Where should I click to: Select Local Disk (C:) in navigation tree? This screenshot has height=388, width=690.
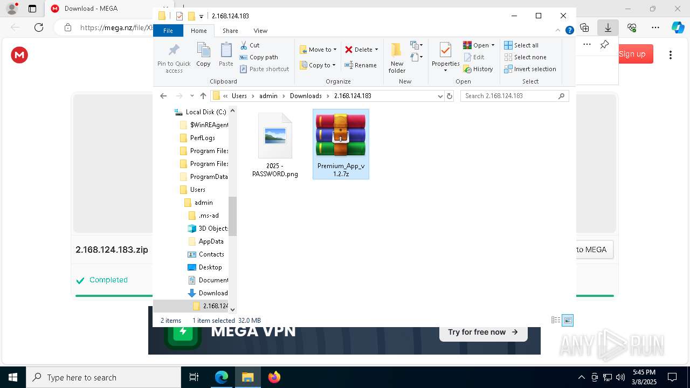coord(200,112)
